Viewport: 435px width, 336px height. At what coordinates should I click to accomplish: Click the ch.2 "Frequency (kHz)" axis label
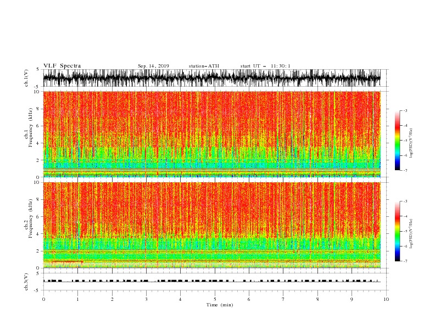(x=31, y=219)
